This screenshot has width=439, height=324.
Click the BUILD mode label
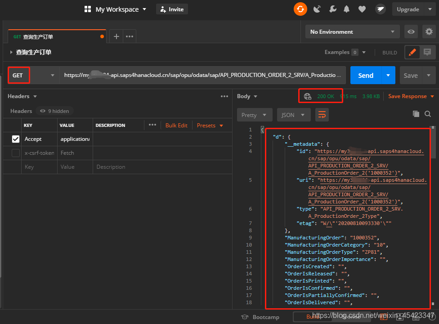click(x=390, y=53)
